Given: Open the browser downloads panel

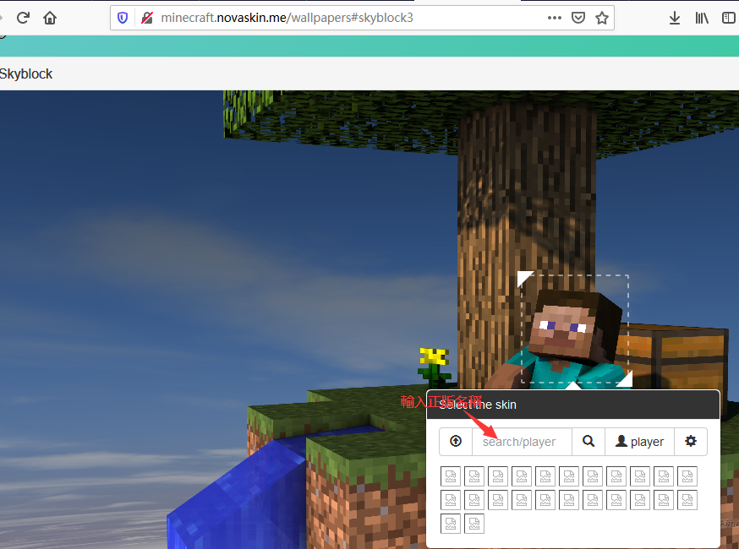Looking at the screenshot, I should tap(675, 18).
